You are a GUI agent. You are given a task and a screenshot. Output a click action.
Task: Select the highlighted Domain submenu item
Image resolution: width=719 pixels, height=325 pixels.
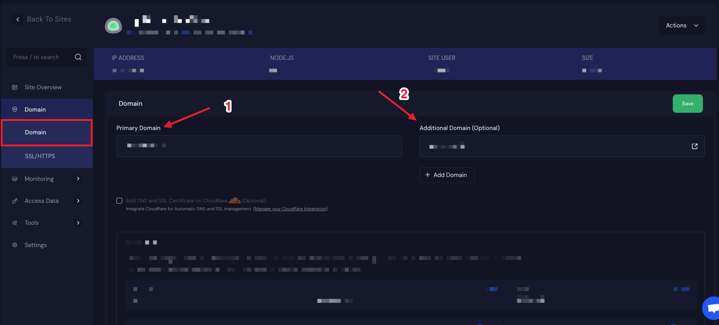[x=36, y=132]
